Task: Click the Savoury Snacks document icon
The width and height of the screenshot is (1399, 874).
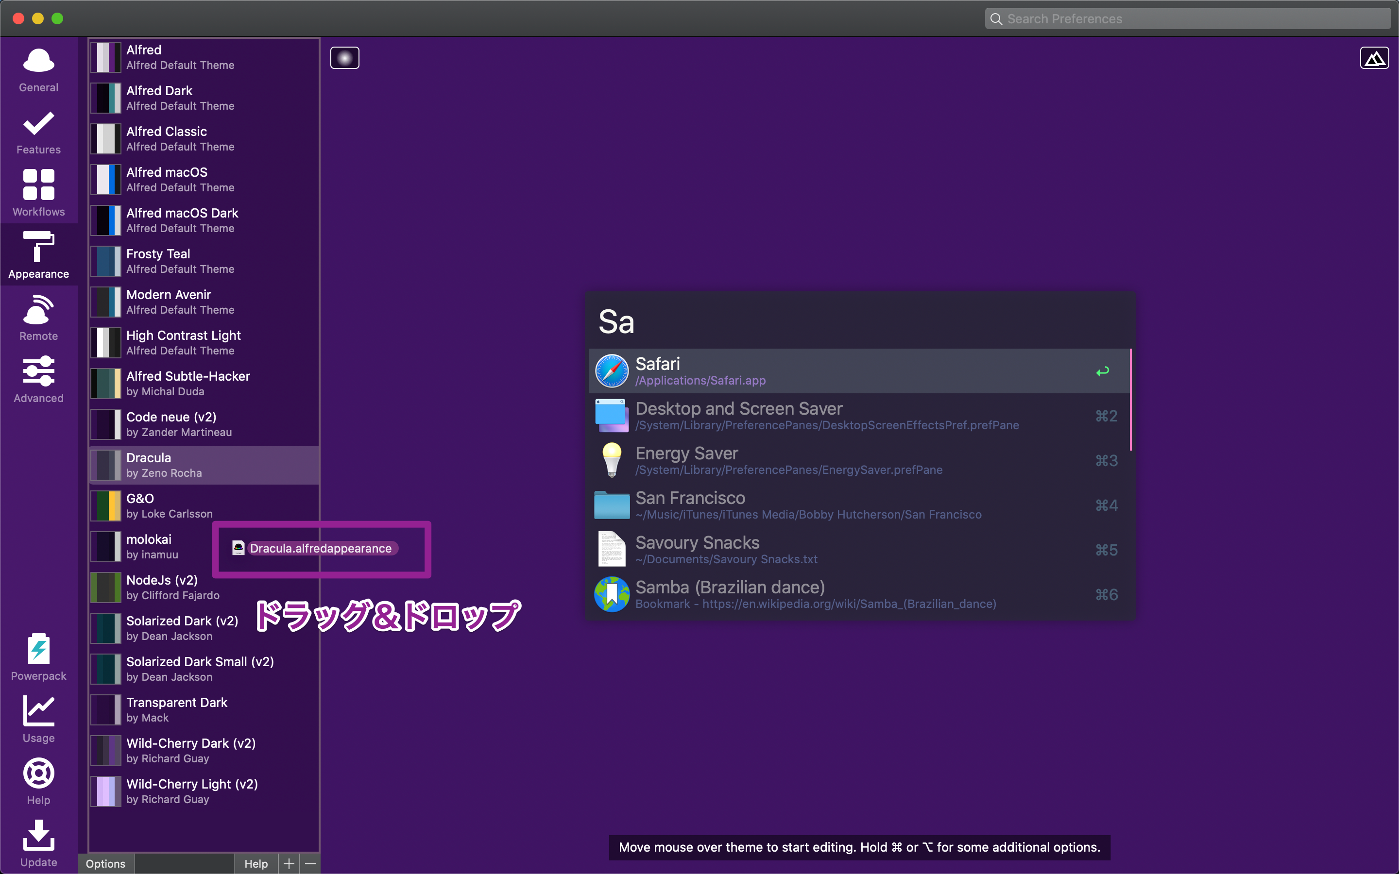Action: coord(612,549)
